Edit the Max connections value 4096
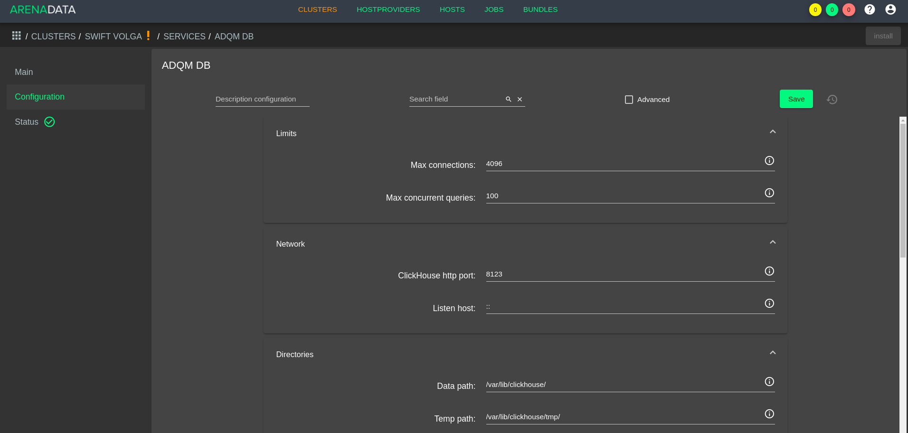Viewport: 908px width, 433px height. point(624,164)
